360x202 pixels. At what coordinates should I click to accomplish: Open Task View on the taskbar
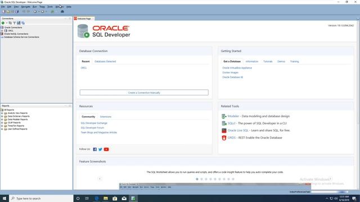pos(87,198)
